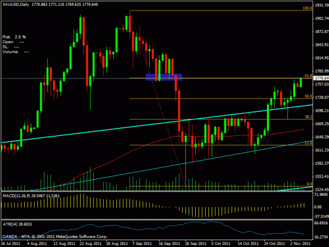Click the MACD scale value 0.00

318,207
